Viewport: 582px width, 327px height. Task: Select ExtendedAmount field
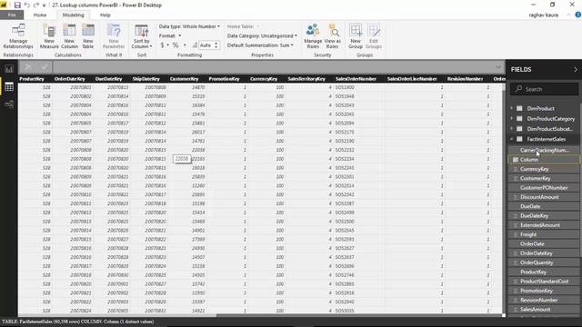[544, 225]
